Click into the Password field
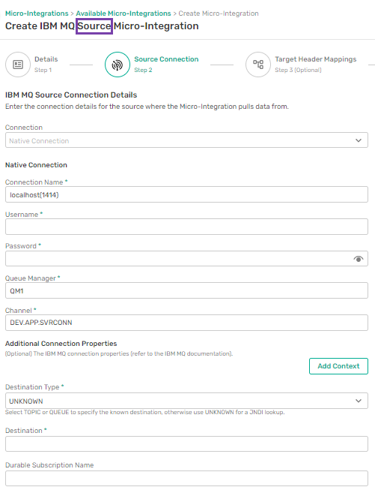Screen dimensions: 375x499 [186, 258]
